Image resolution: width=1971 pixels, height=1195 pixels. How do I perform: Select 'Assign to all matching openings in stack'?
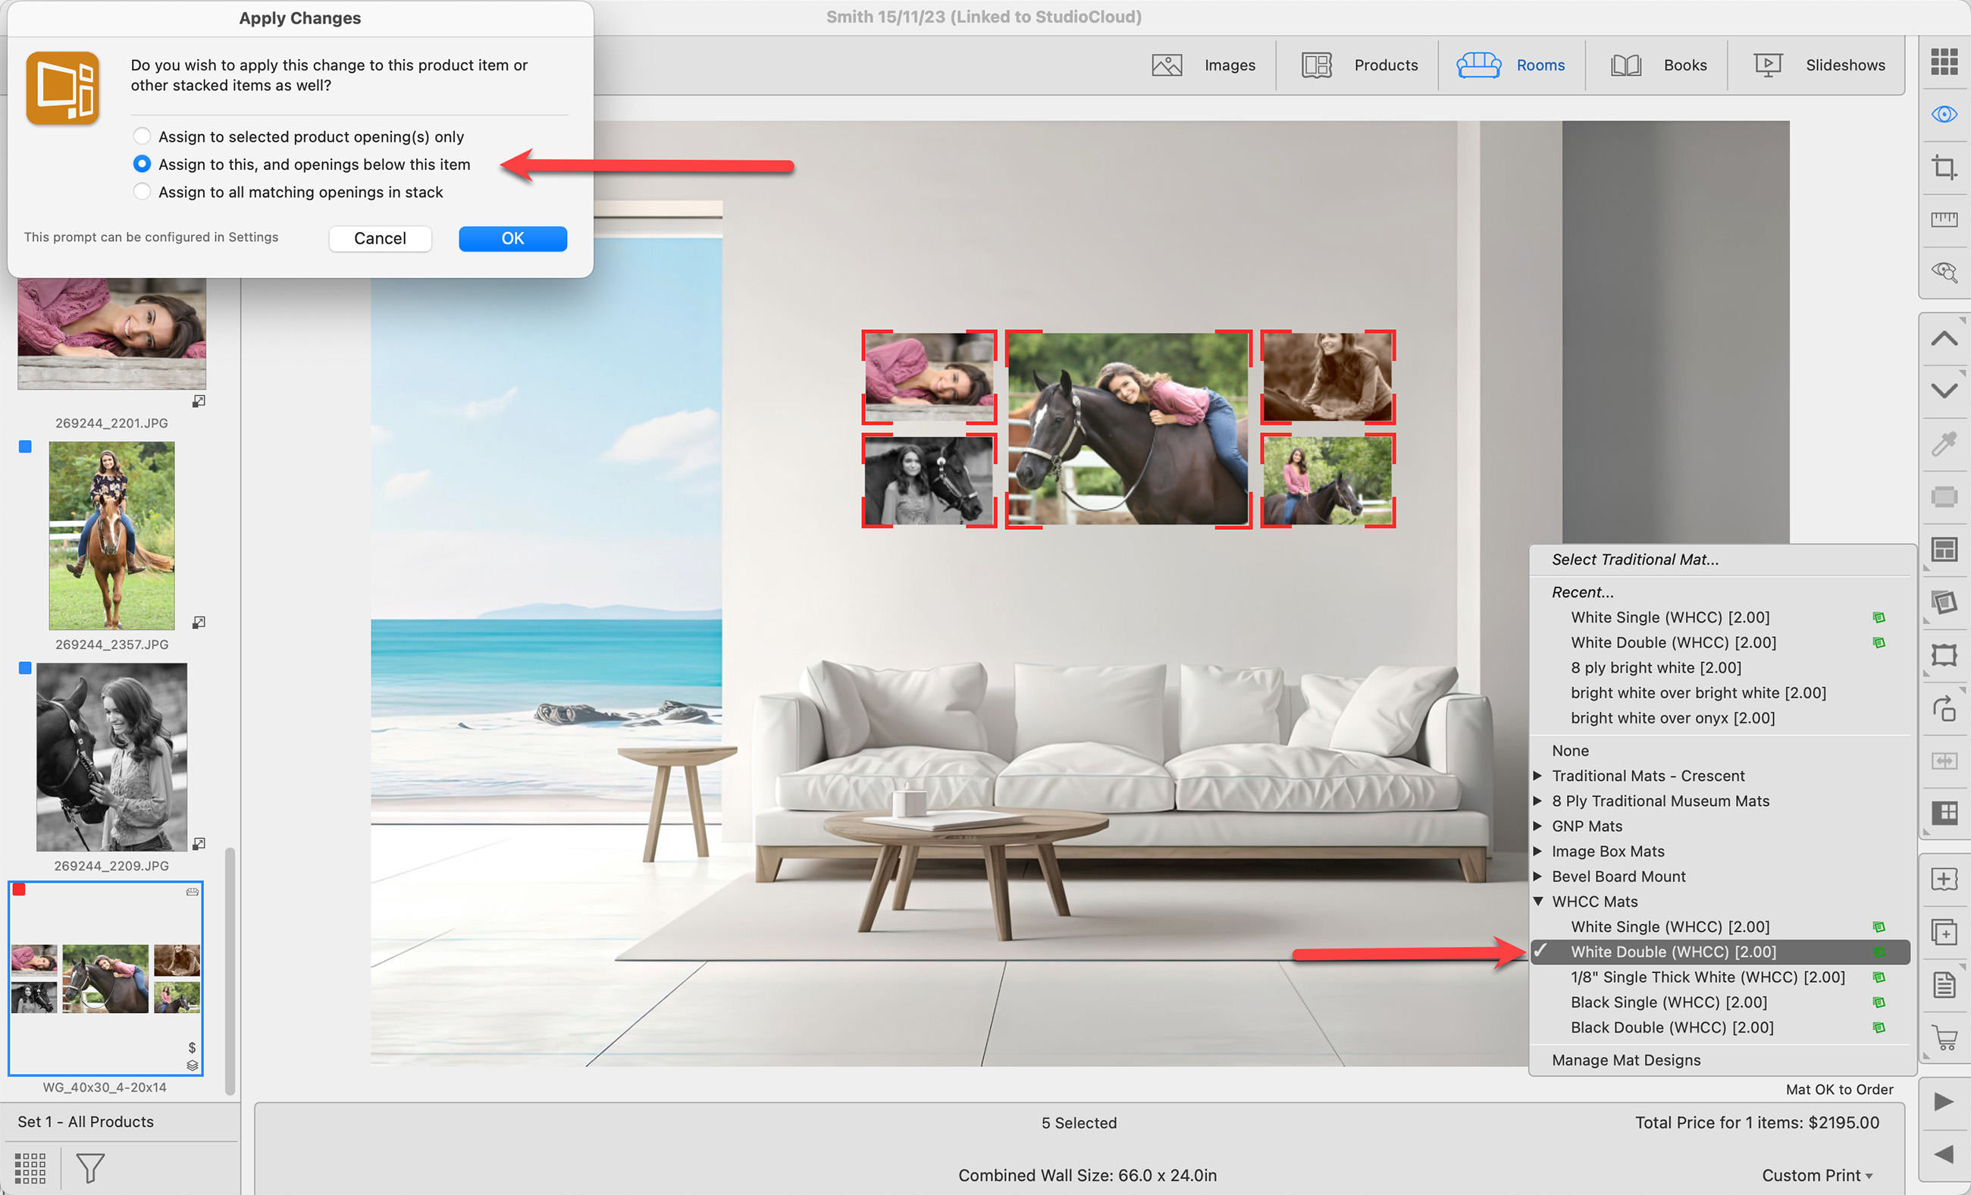[x=142, y=192]
